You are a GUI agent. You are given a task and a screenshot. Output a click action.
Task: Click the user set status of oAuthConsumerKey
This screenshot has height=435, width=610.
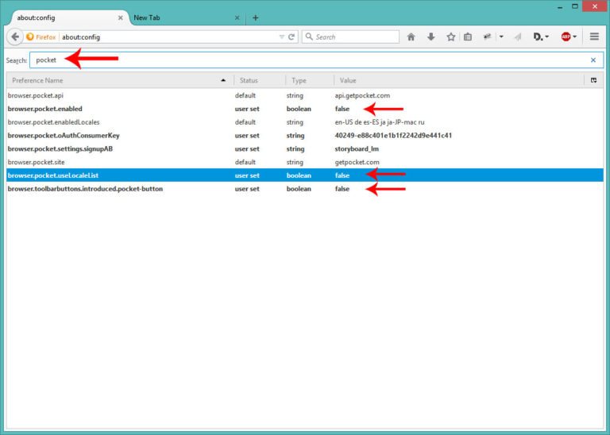(247, 135)
